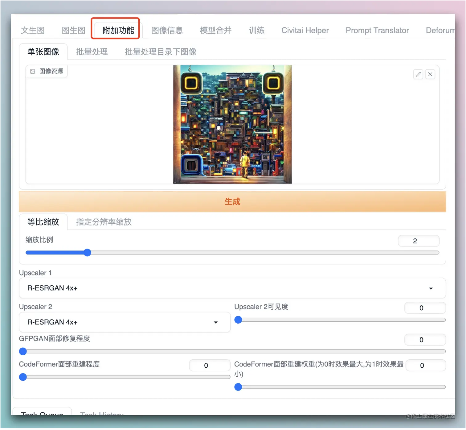Expand the R-ESRGAN 4x+ selector arrow

431,288
